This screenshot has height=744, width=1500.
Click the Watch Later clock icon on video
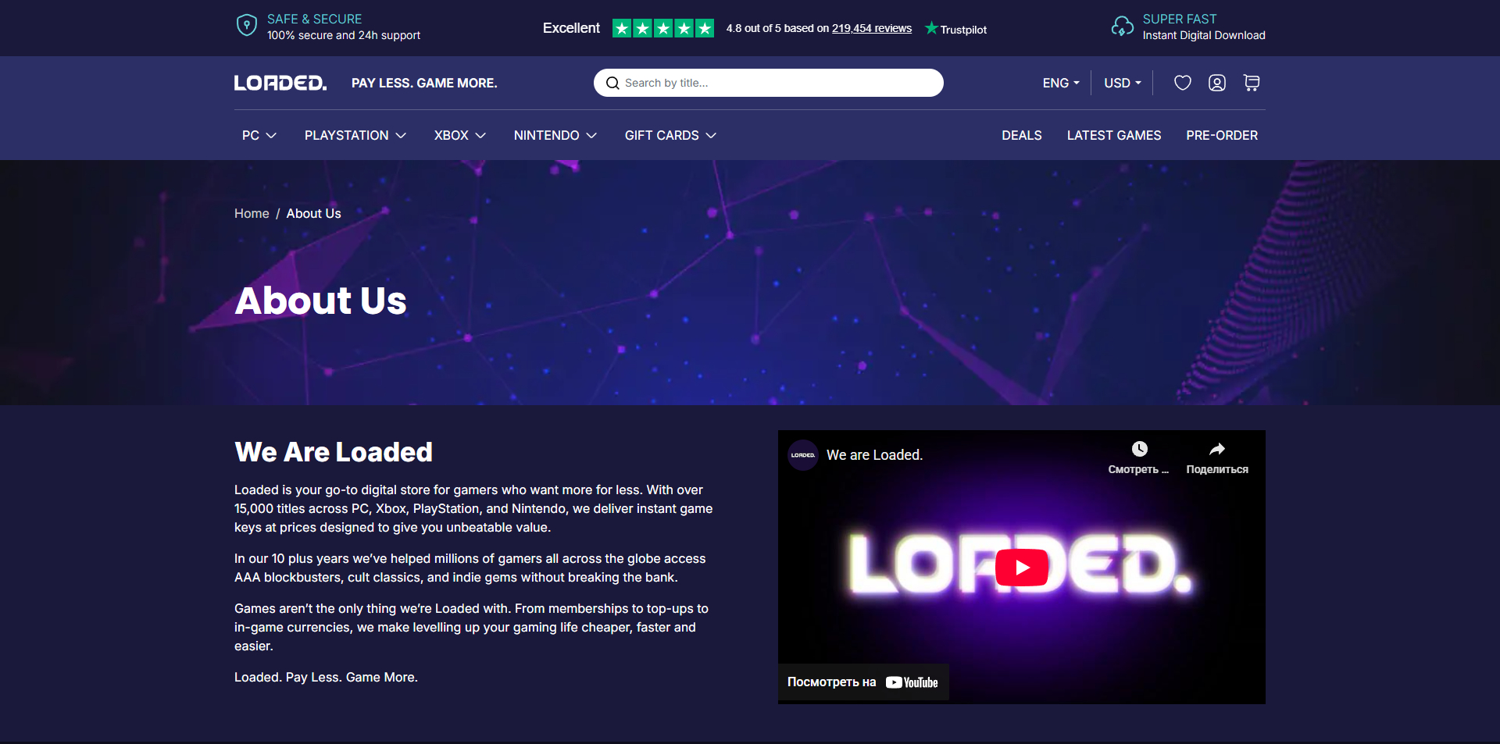pos(1140,449)
